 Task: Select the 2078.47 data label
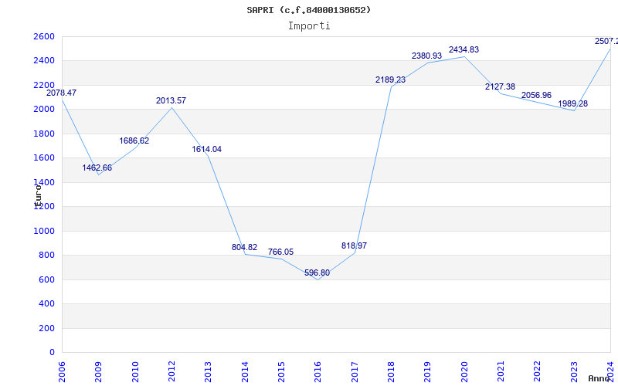click(x=62, y=93)
